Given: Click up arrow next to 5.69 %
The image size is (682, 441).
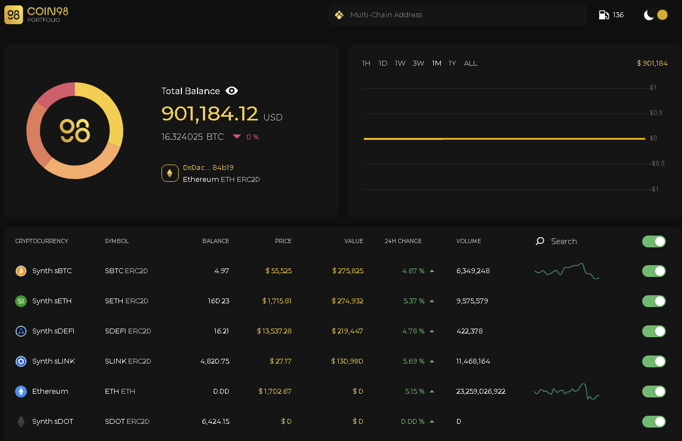Looking at the screenshot, I should (432, 361).
